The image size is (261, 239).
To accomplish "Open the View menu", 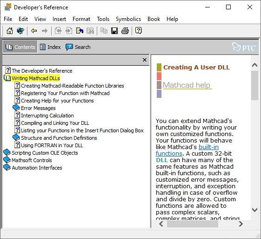I will (40, 19).
